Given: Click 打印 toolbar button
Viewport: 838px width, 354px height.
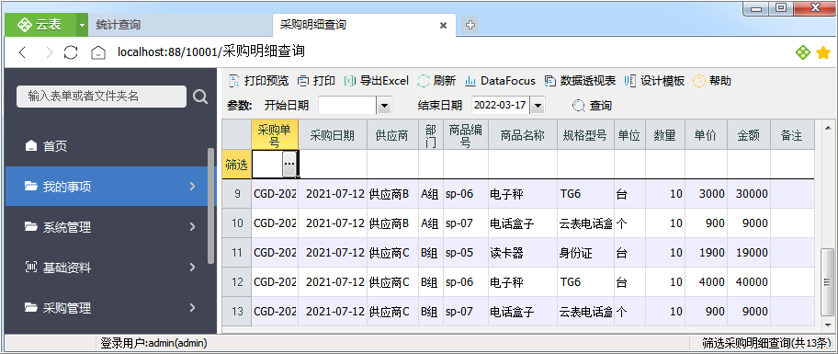Looking at the screenshot, I should [316, 81].
